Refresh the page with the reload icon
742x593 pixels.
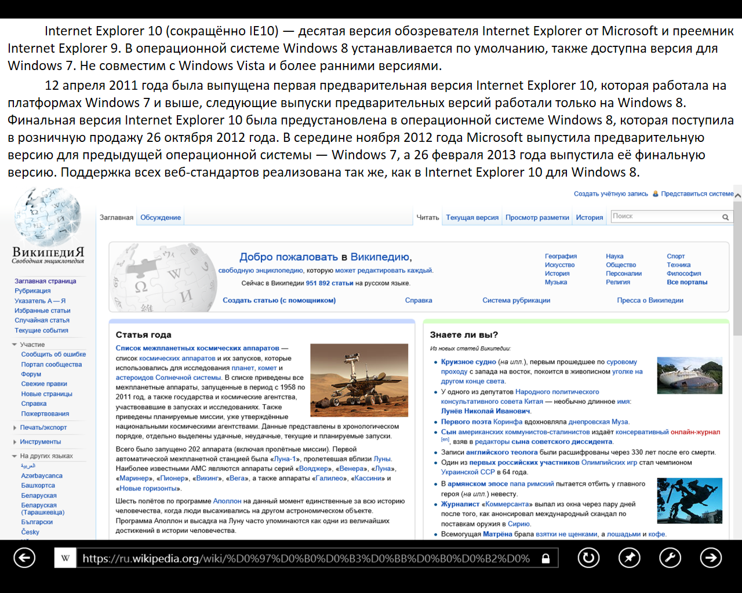(588, 558)
